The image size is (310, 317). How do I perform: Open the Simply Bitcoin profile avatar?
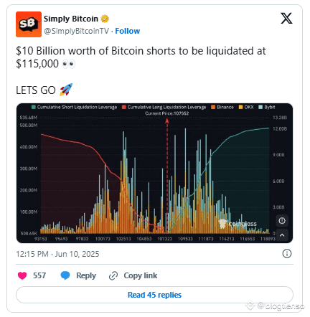[29, 24]
